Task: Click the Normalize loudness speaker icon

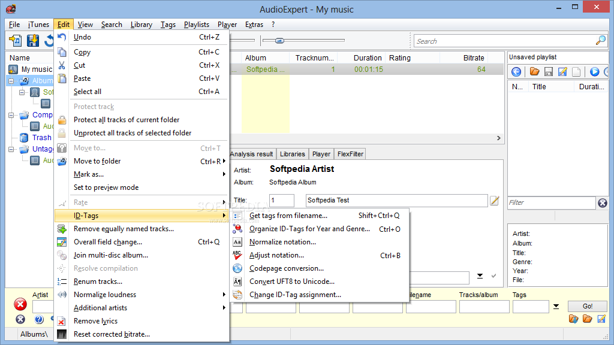Action: [x=62, y=295]
